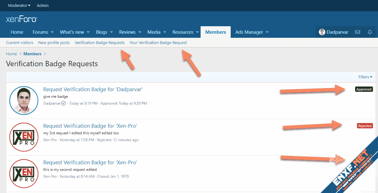Click Dadparvar's avatar in the navigation bar
The width and height of the screenshot is (378, 193).
[x=322, y=32]
